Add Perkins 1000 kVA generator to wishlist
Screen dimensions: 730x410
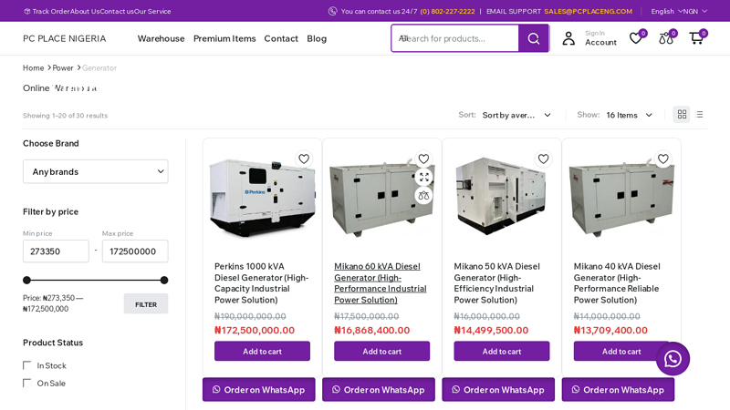pyautogui.click(x=304, y=159)
